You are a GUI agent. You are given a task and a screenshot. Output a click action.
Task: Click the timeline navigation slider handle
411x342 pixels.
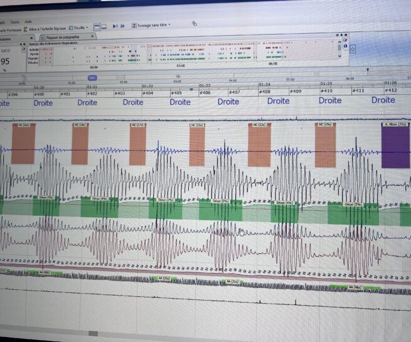[92, 78]
